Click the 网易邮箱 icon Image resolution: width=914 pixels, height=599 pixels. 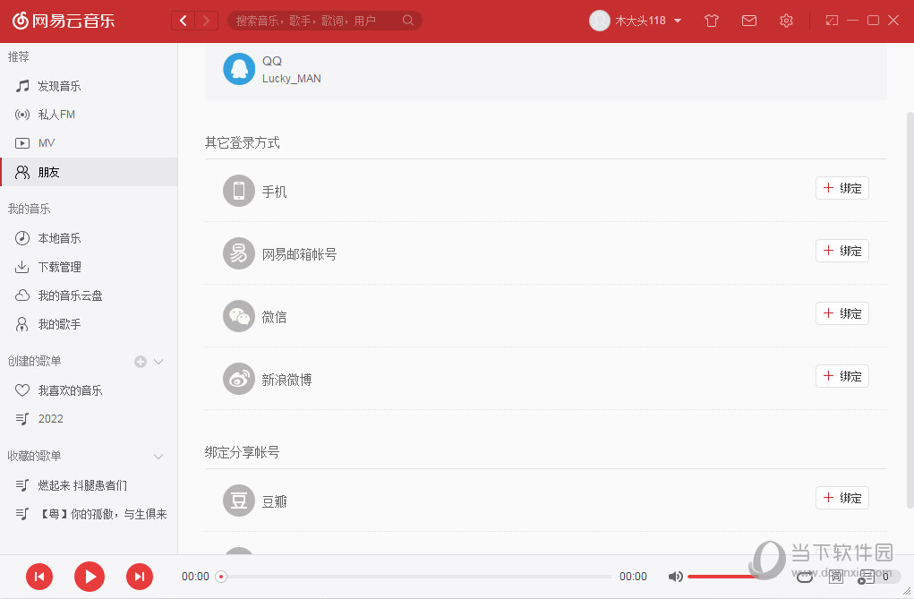click(239, 253)
